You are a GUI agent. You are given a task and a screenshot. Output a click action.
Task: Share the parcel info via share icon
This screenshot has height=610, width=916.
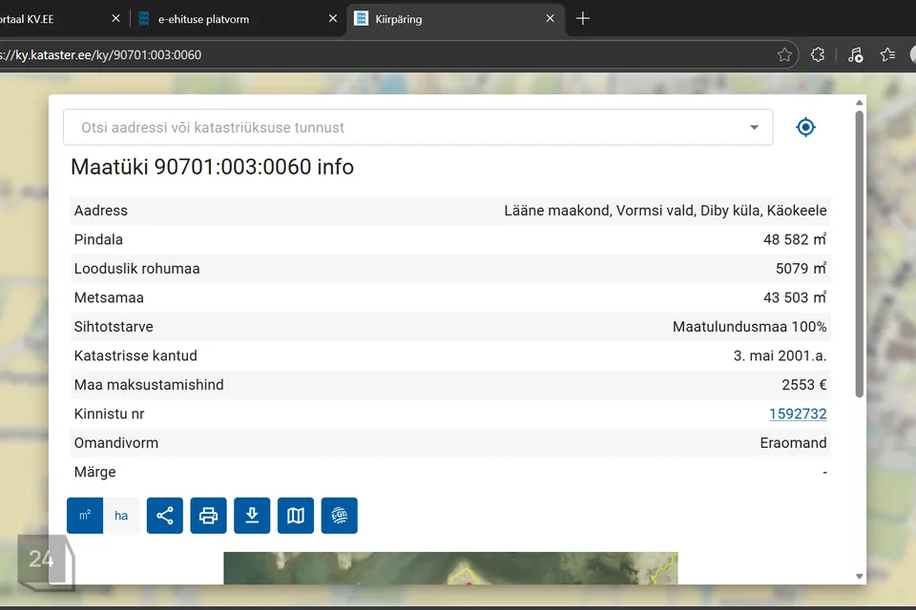[165, 516]
